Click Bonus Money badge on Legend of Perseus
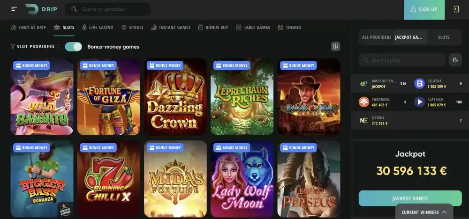 pyautogui.click(x=298, y=148)
